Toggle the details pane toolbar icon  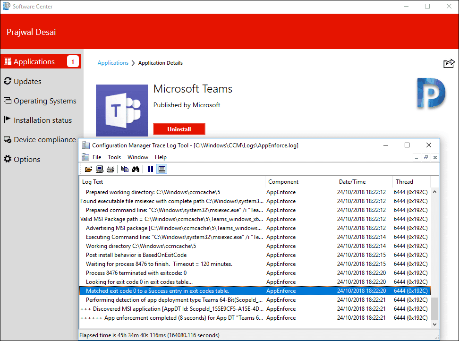[x=162, y=169]
